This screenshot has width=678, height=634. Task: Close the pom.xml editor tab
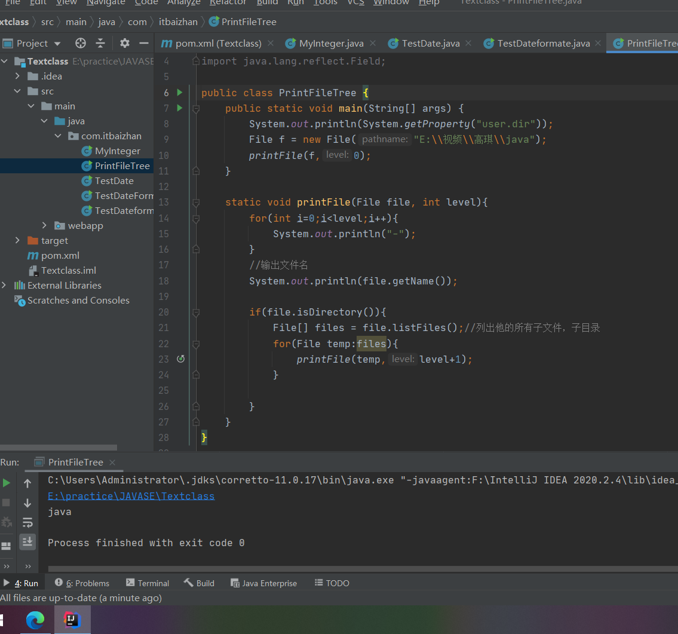pyautogui.click(x=271, y=43)
